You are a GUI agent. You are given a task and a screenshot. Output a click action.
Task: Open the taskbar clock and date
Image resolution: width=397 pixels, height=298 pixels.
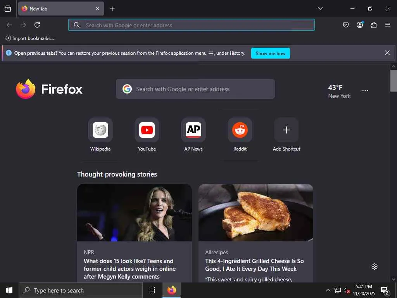pyautogui.click(x=364, y=290)
